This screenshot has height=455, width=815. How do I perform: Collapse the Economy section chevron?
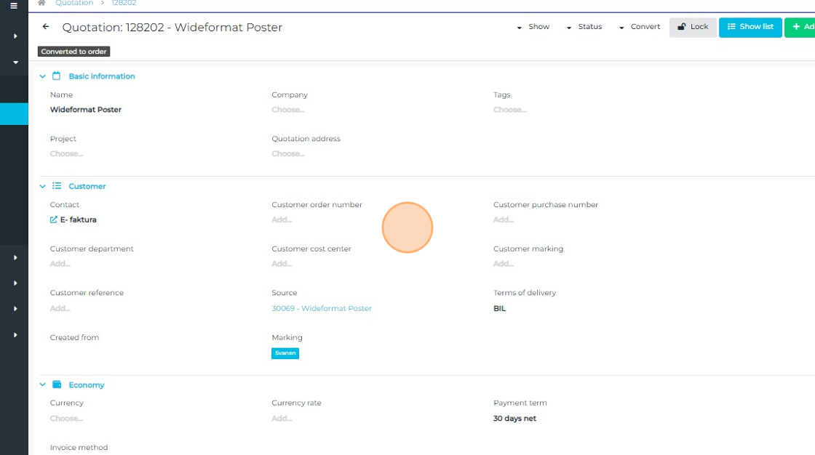coord(43,385)
